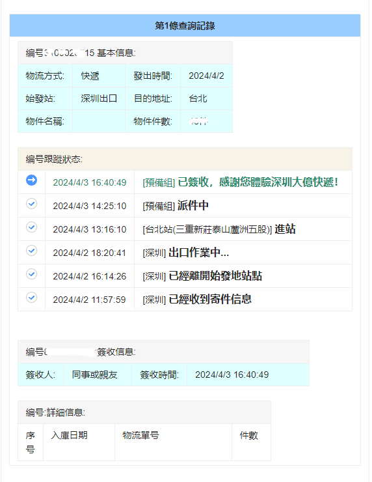Viewport: 372px width, 482px height.
Task: Click the blue arrow icon beside the signed status
Action: pyautogui.click(x=31, y=180)
